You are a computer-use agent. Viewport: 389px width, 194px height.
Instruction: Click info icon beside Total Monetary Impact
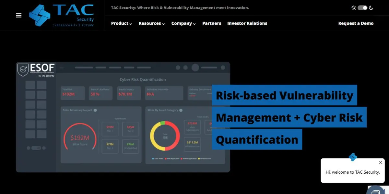pos(95,110)
